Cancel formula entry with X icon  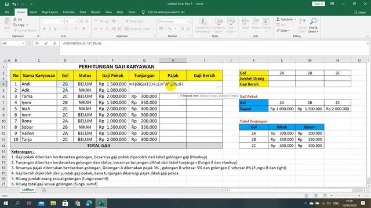(37, 43)
